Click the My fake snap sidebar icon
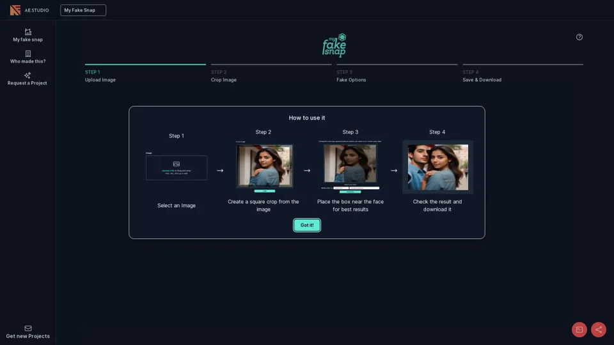614x345 pixels. [x=28, y=32]
